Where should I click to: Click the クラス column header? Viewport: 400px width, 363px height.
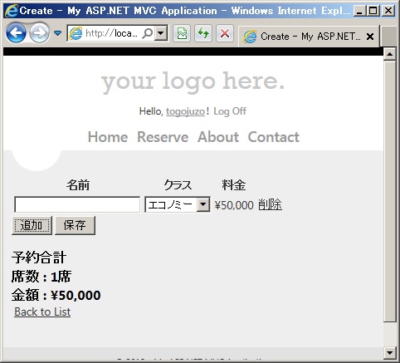coord(178,185)
